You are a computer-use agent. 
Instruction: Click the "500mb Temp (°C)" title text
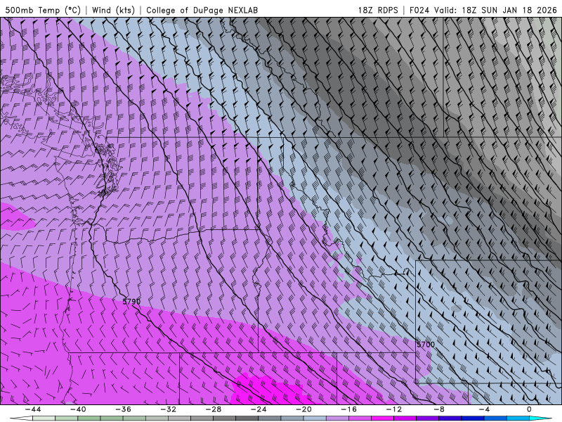point(43,11)
